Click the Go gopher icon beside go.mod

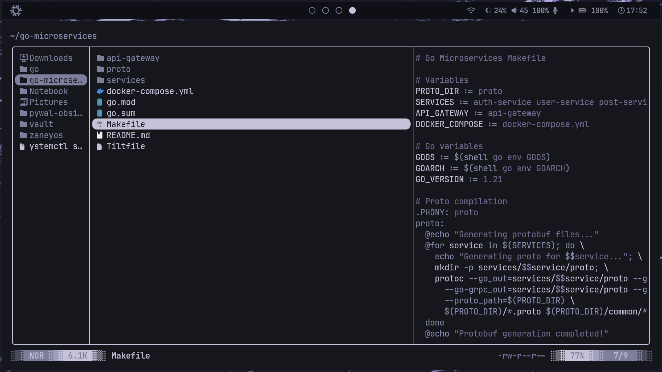100,102
